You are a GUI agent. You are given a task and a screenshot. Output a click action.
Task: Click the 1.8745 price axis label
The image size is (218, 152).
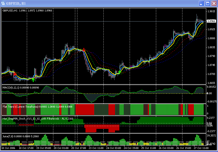click(211, 65)
